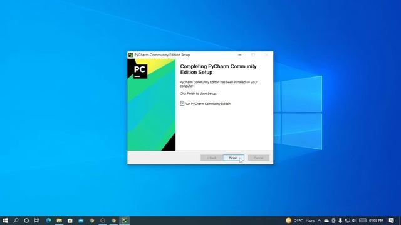The height and width of the screenshot is (225, 401).
Task: Expand hidden system tray icons chevron
Action: click(x=319, y=221)
